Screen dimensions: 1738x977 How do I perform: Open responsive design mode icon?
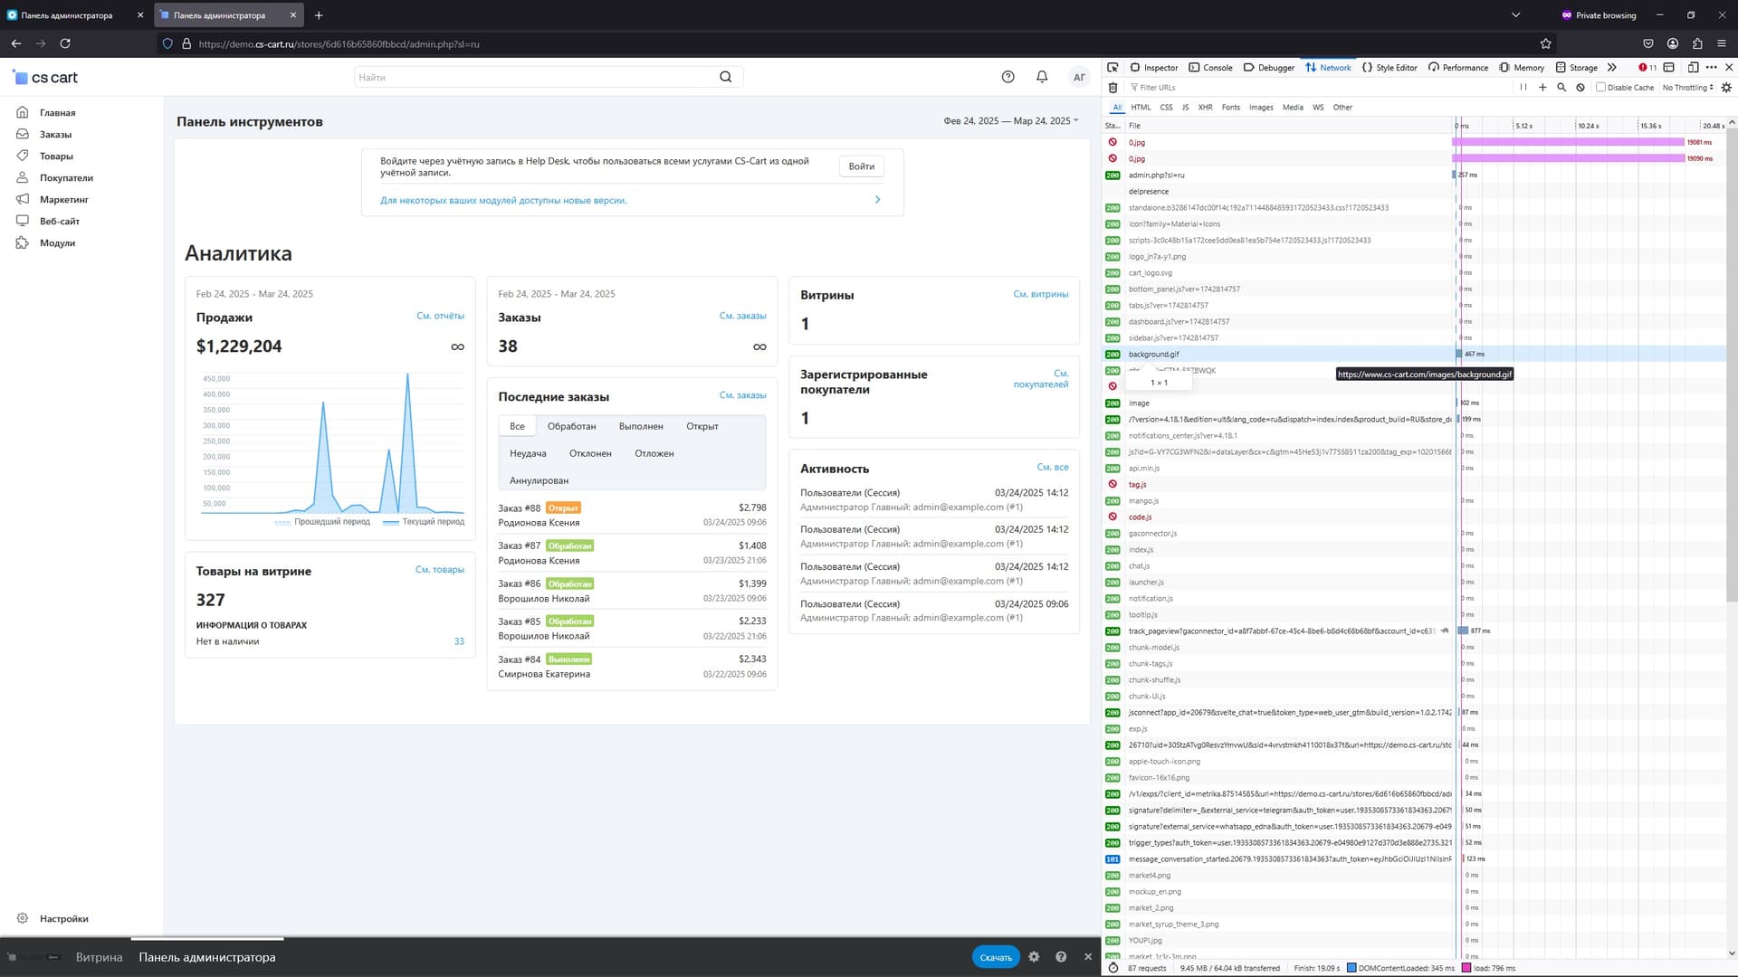(x=1693, y=67)
